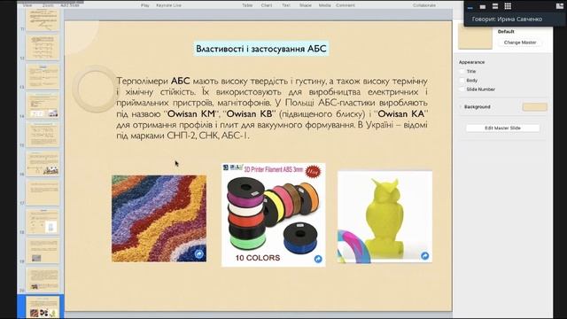
Task: Start the slideshow with Play
Action: 145,5
